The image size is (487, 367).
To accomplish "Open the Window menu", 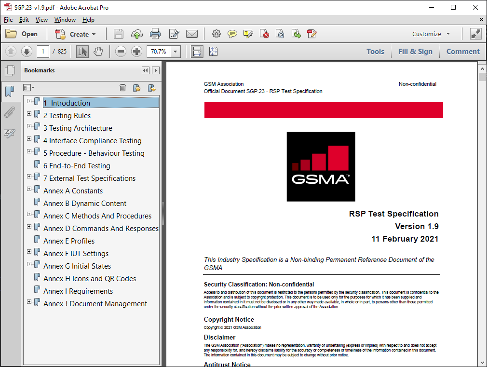I will [65, 20].
